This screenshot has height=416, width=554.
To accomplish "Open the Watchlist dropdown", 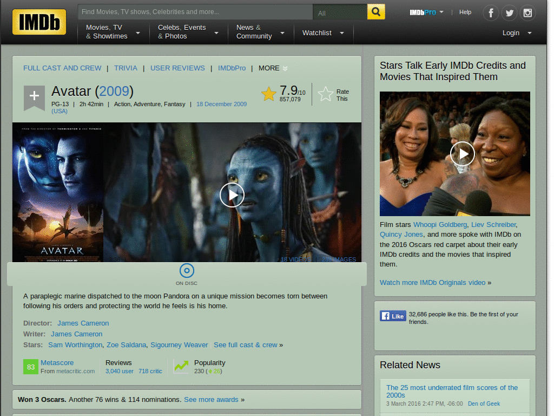I will (x=323, y=33).
